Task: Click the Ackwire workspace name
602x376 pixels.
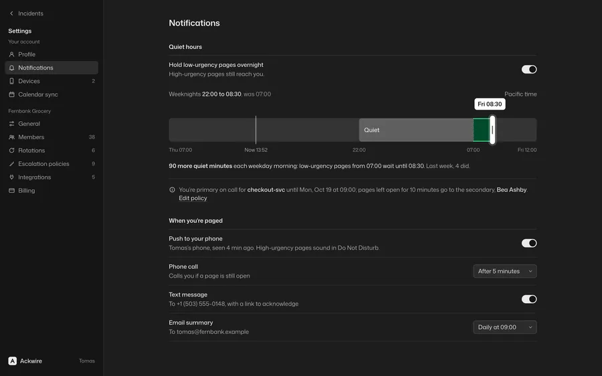Action: 31,361
